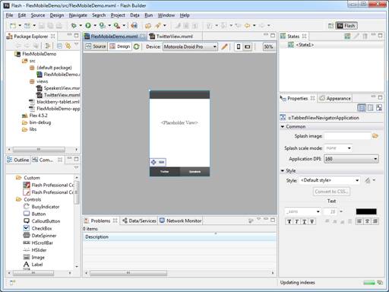This screenshot has height=292, width=389.
Task: Switch to Source mode
Action: 96,46
